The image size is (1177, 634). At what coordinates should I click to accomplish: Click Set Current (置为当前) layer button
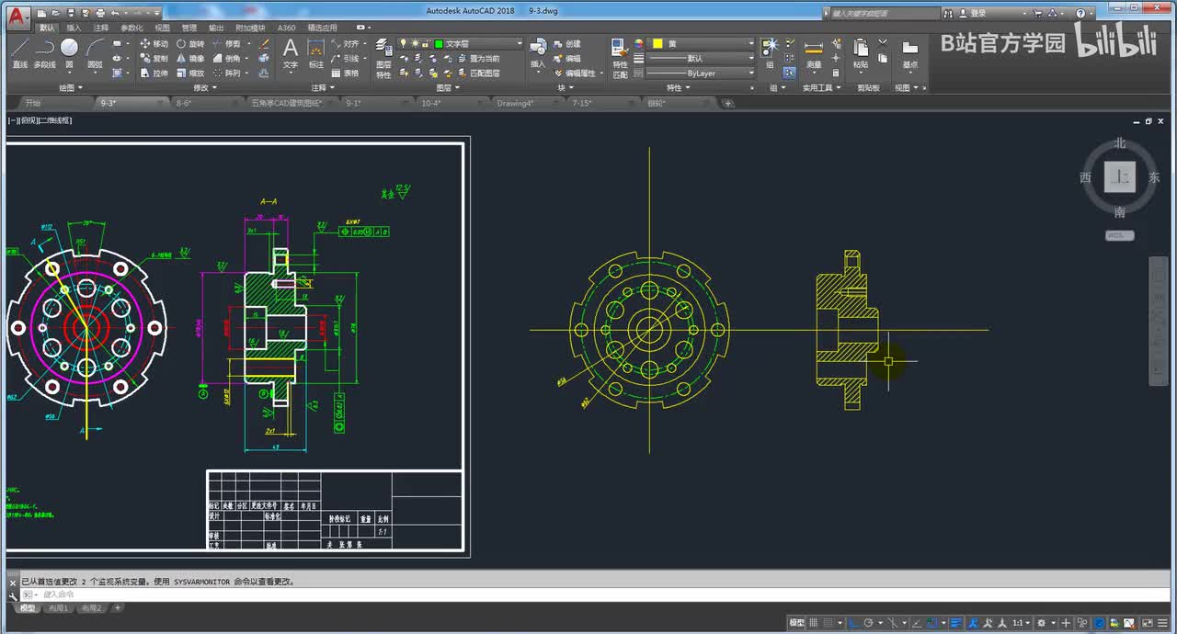tap(477, 59)
